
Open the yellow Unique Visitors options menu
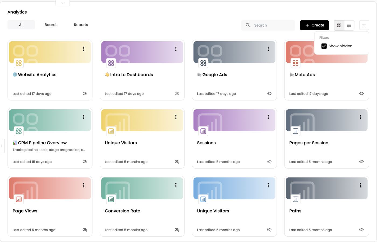point(176,117)
